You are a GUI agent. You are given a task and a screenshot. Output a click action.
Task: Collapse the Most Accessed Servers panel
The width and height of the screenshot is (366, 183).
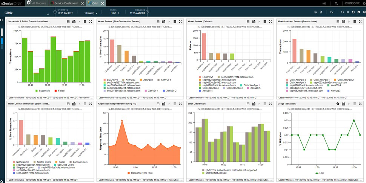click(x=338, y=22)
